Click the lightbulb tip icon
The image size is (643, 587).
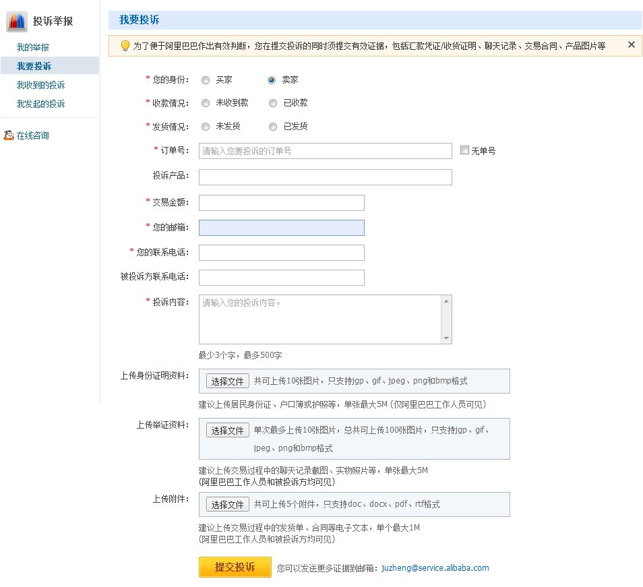[125, 46]
